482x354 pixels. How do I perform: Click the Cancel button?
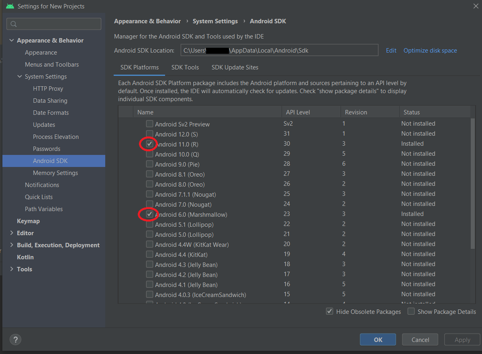coord(420,340)
